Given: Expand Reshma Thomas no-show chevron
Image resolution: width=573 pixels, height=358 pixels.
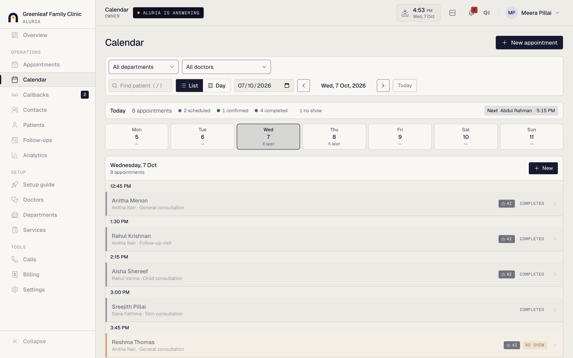Looking at the screenshot, I should [555, 345].
